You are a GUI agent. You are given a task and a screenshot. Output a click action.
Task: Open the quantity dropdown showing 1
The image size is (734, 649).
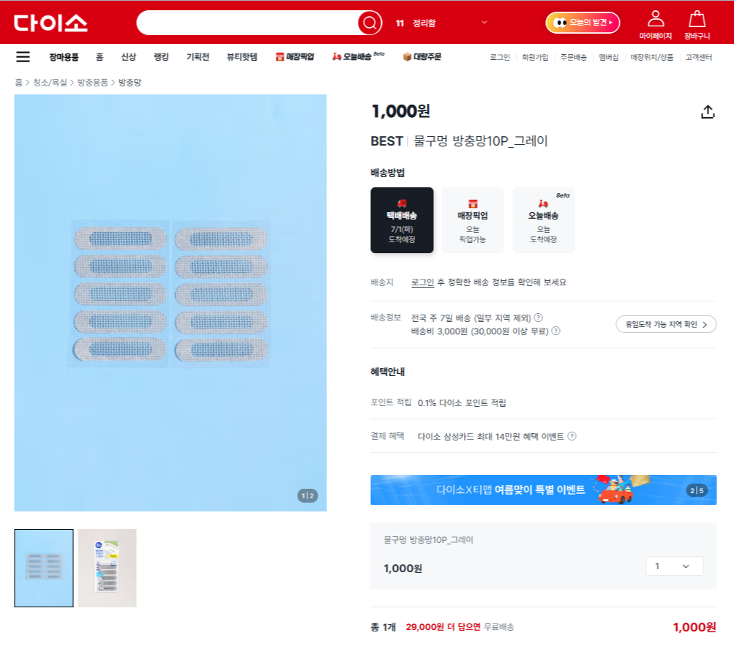click(x=674, y=566)
